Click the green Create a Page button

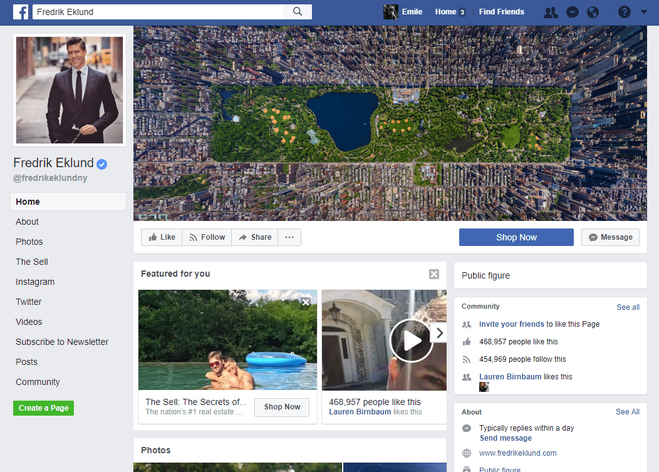coord(43,408)
